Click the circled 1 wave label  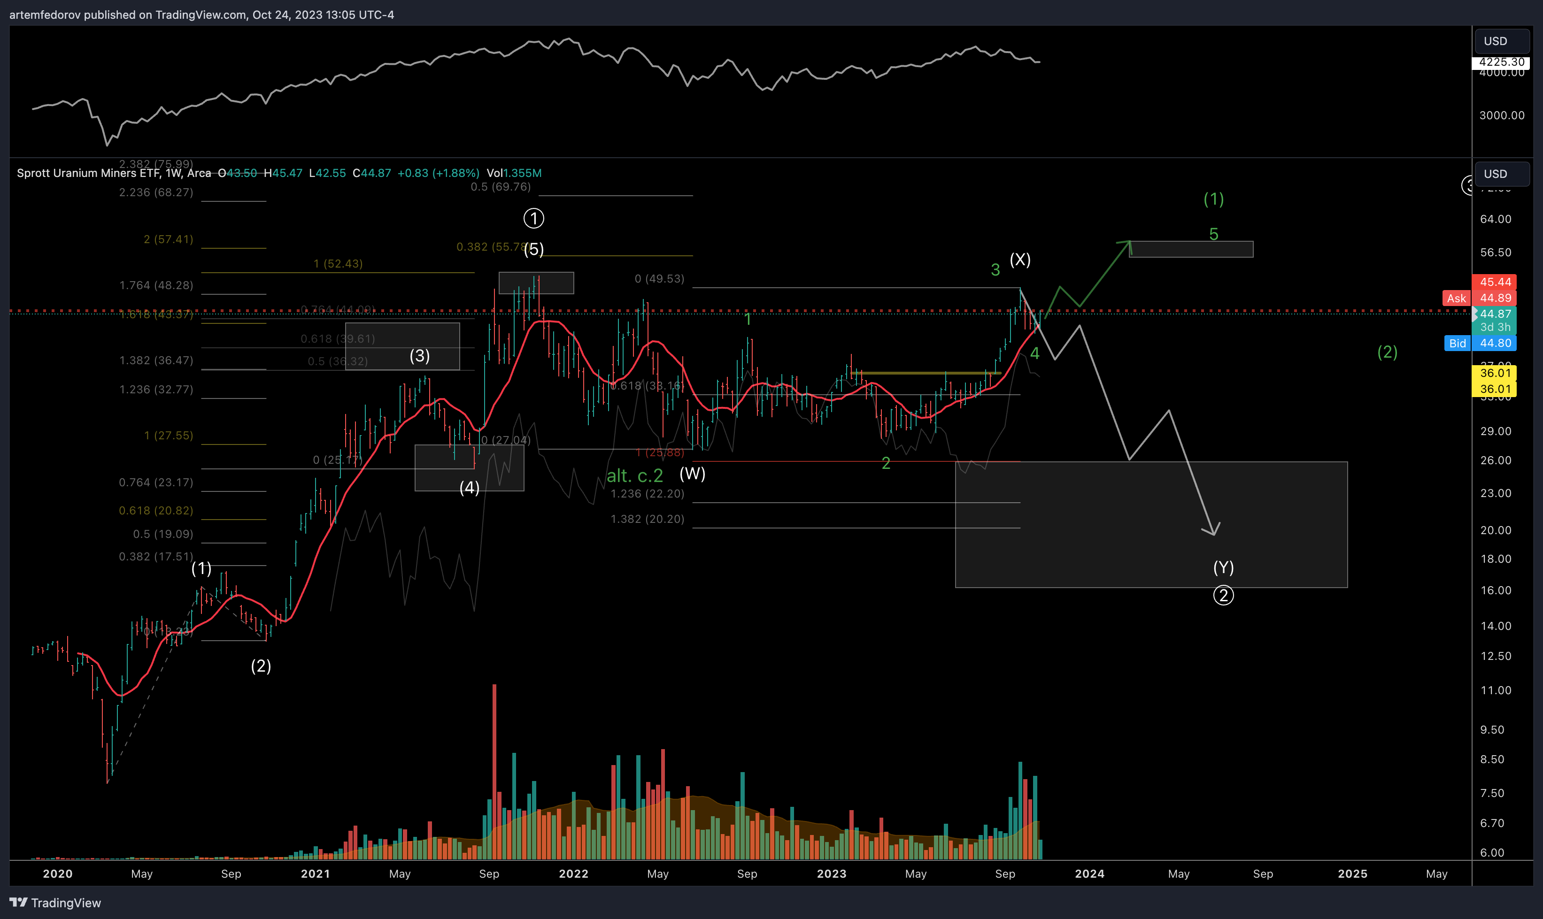[x=534, y=218]
